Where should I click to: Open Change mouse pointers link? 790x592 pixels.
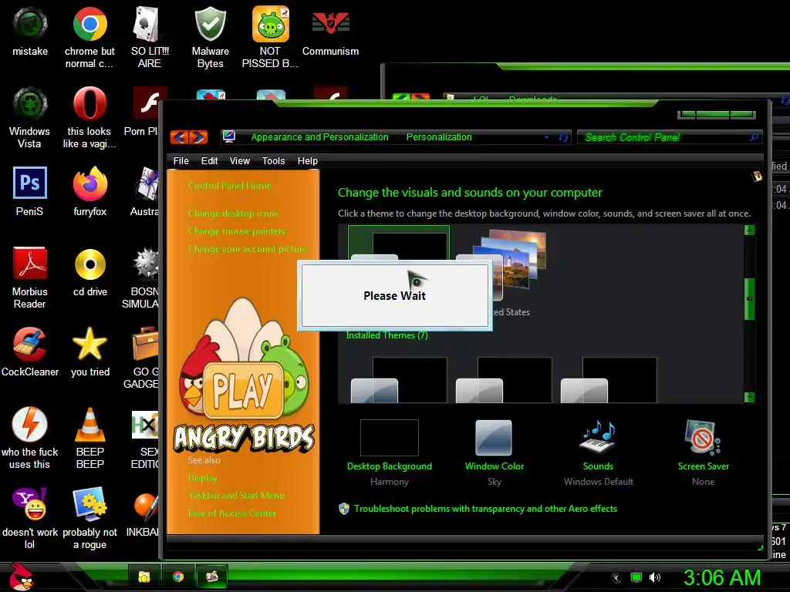(x=237, y=231)
